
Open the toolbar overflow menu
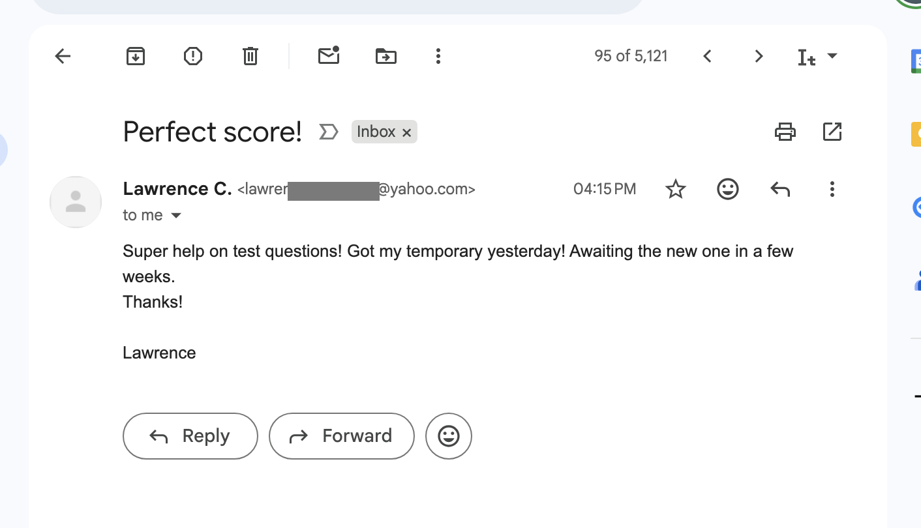coord(438,56)
